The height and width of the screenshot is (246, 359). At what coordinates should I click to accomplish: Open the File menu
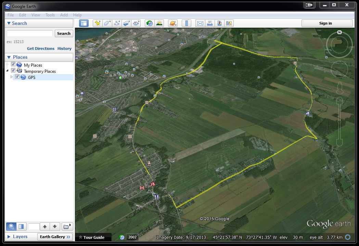[11, 15]
